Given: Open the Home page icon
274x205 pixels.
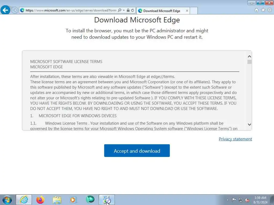Looking at the screenshot, I should [257, 10].
